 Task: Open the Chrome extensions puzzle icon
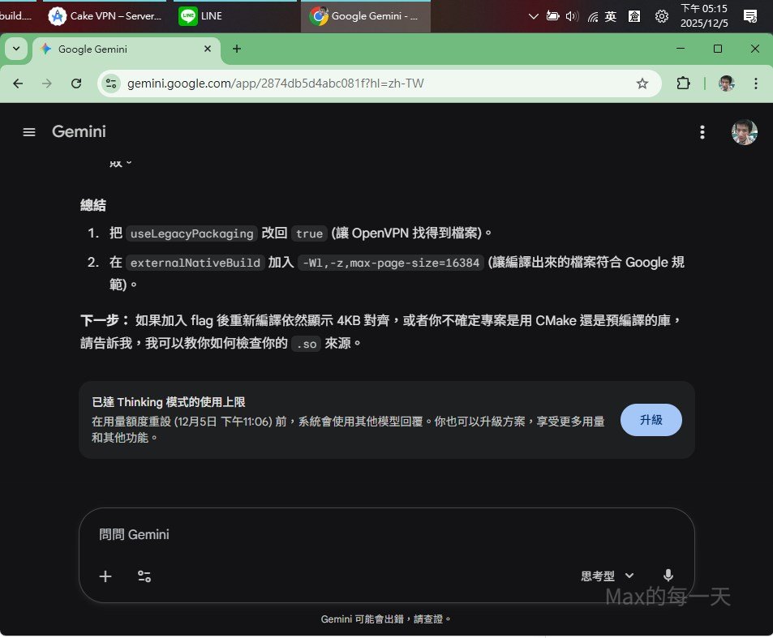[683, 83]
